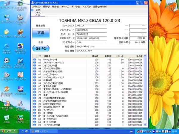Click the blue play-button tray icon
This screenshot has height=134, width=179.
[154, 132]
